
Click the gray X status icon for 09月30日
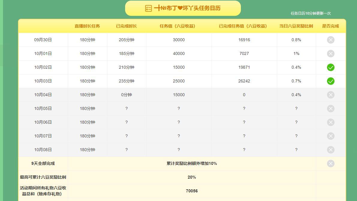[x=331, y=40]
